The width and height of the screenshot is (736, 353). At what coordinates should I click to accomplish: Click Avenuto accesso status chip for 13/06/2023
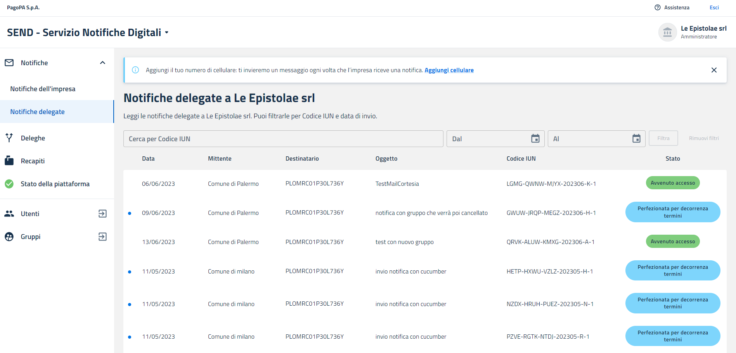[x=672, y=241]
